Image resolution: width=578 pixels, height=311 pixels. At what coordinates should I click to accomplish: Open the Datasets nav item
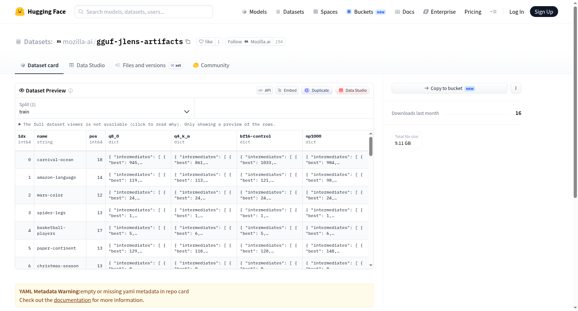click(290, 12)
